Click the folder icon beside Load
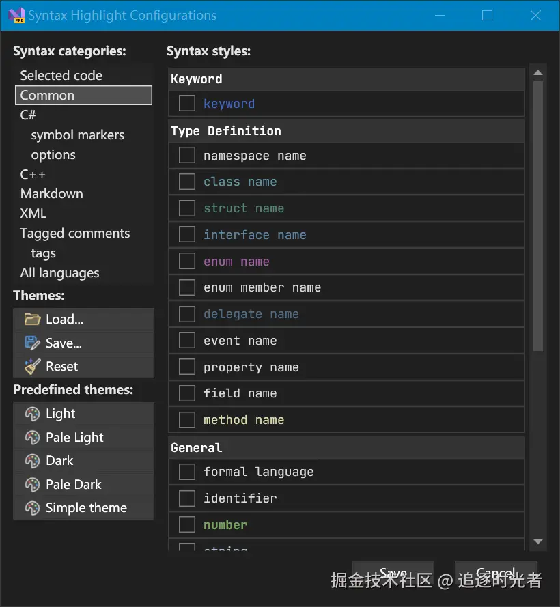560x607 pixels. (x=32, y=320)
